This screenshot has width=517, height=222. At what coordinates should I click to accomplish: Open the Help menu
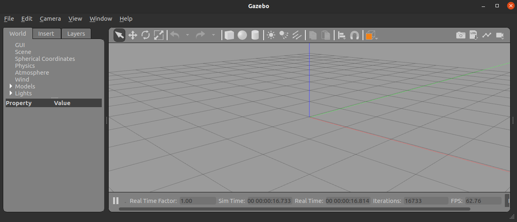click(126, 19)
